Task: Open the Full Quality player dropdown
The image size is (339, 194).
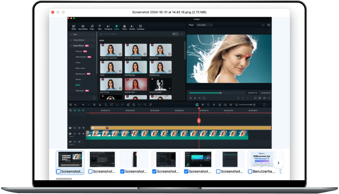Action: click(204, 25)
